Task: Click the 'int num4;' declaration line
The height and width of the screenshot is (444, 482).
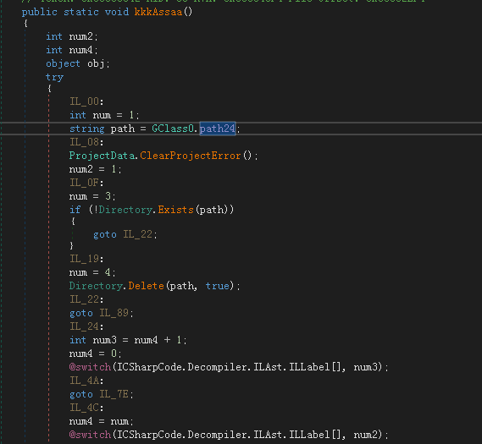Action: coord(72,50)
